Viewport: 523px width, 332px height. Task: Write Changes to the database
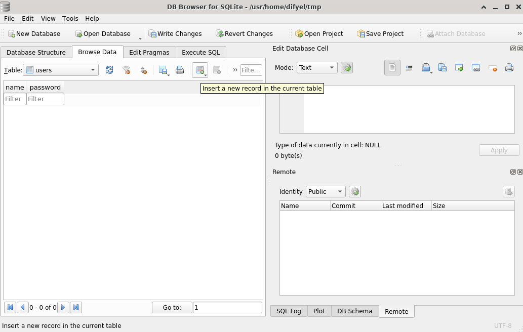point(175,34)
